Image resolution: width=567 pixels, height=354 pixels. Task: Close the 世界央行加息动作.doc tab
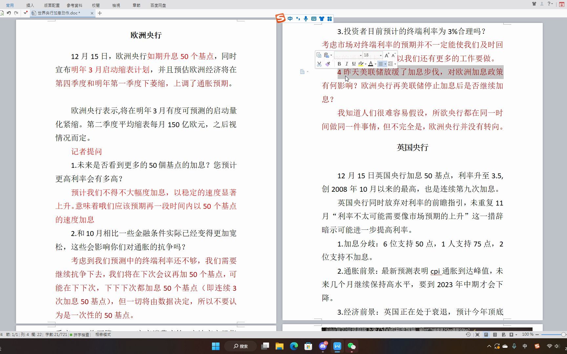point(92,13)
